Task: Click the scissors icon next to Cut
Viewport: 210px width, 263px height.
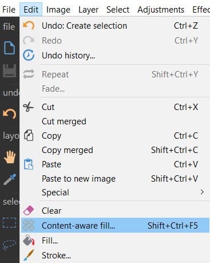Action: [29, 107]
